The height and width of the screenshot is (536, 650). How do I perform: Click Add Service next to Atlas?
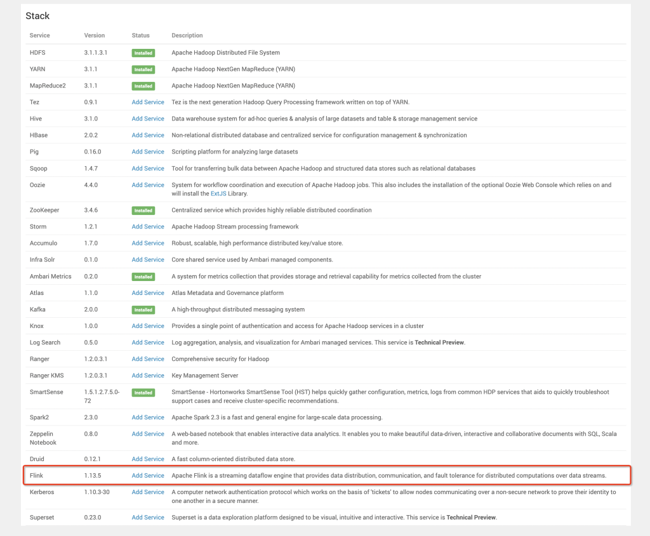tap(148, 293)
